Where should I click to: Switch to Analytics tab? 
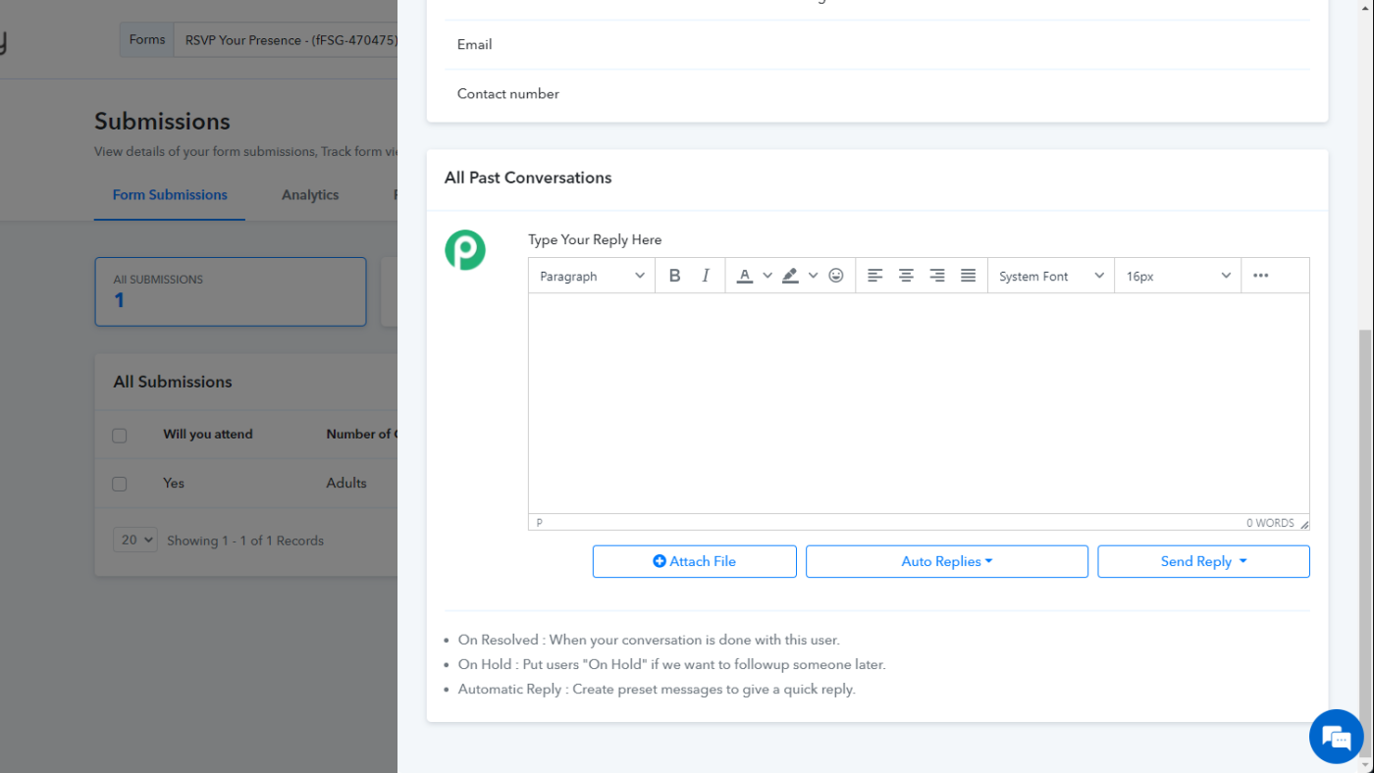click(x=310, y=194)
